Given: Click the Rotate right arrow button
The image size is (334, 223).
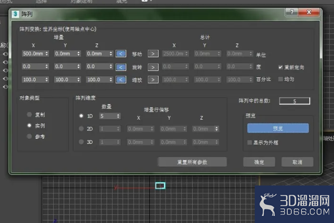Looking at the screenshot, I should click(x=153, y=67).
